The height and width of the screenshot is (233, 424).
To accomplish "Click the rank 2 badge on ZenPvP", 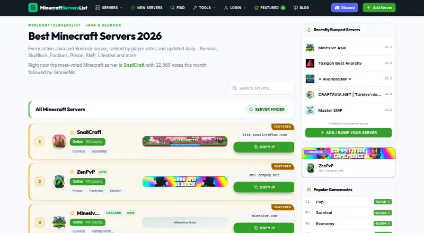I will click(40, 182).
